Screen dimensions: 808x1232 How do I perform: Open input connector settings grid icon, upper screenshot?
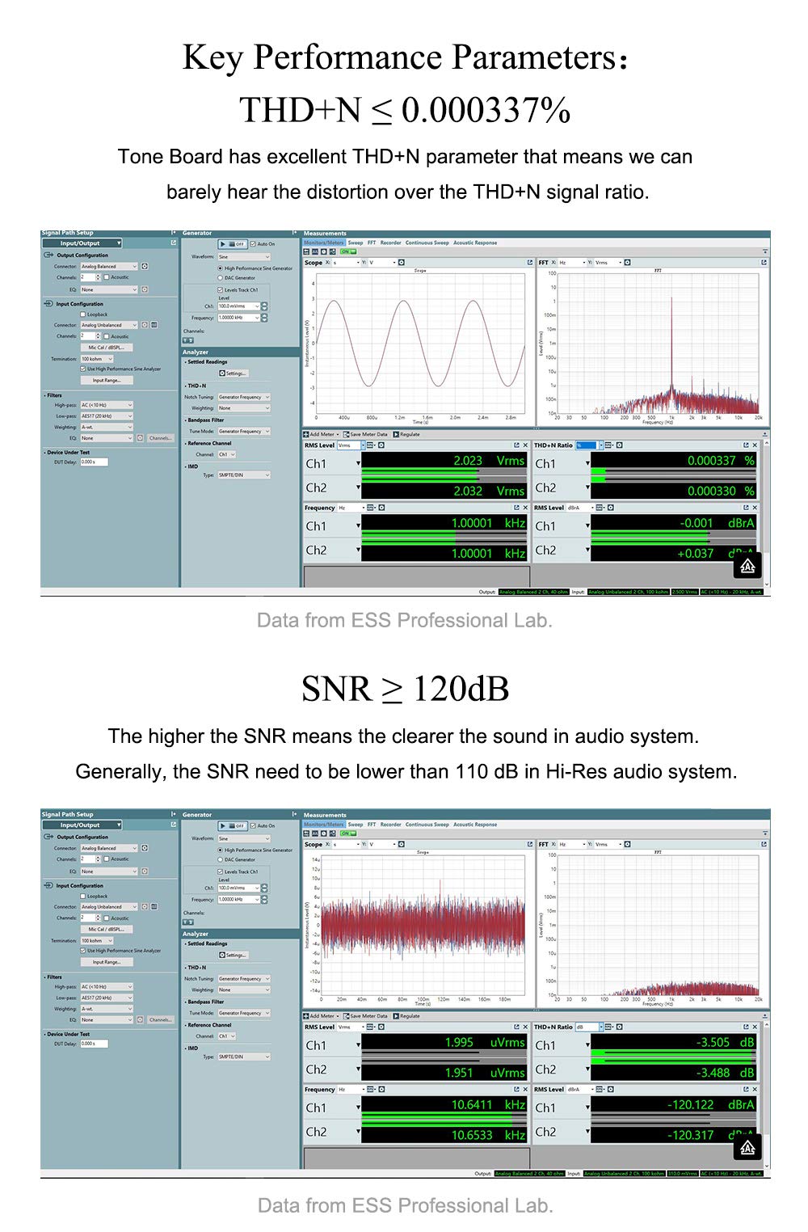click(x=154, y=325)
